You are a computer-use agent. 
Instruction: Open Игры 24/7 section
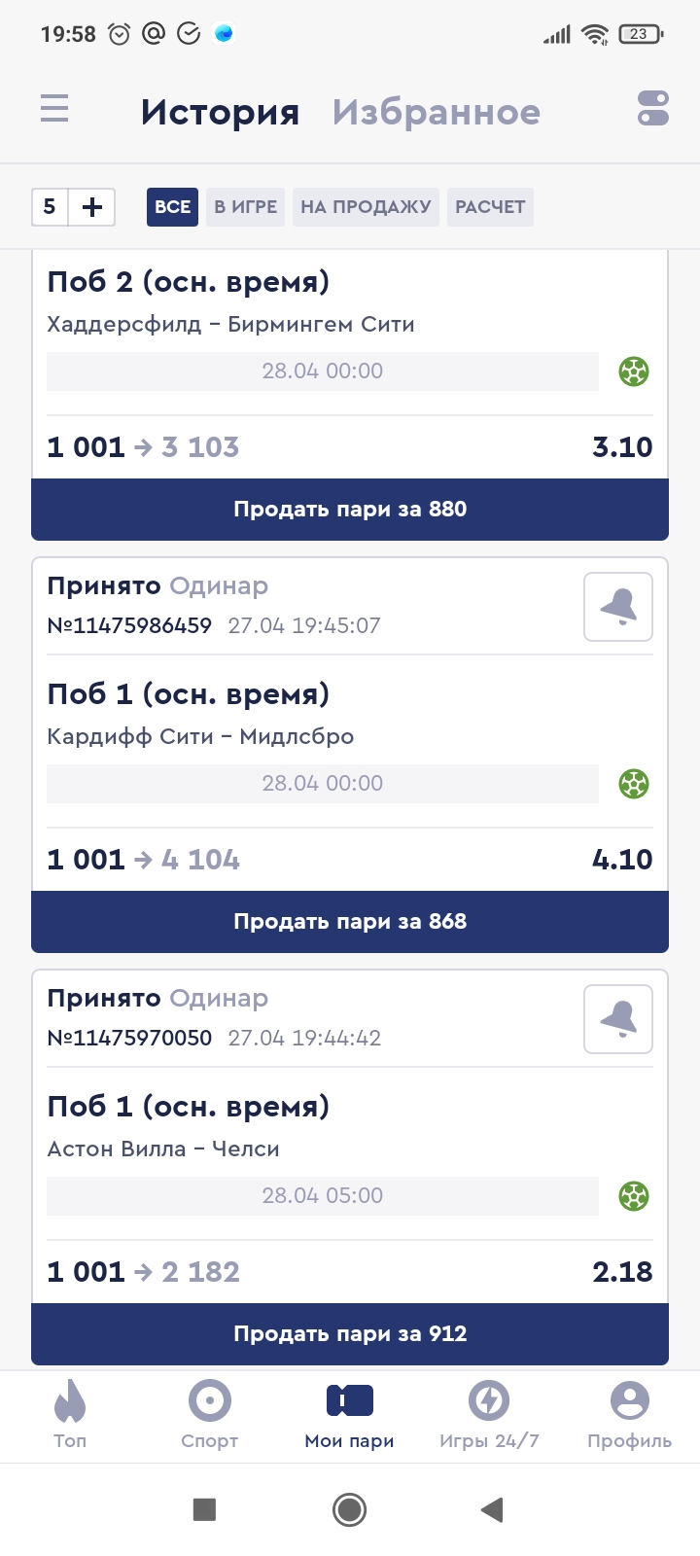click(x=489, y=1415)
